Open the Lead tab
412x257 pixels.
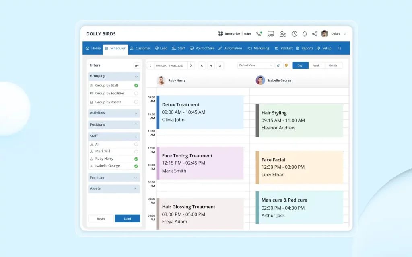pos(161,48)
